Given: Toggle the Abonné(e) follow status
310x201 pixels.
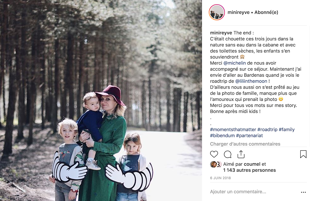Looking at the screenshot, I should 266,12.
